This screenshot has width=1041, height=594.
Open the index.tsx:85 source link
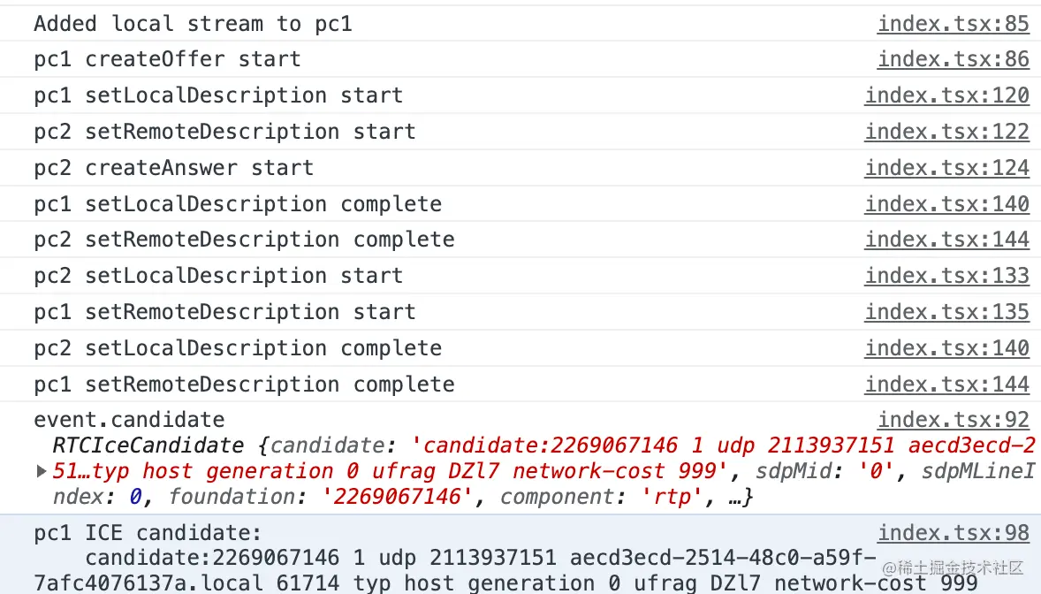tap(953, 24)
